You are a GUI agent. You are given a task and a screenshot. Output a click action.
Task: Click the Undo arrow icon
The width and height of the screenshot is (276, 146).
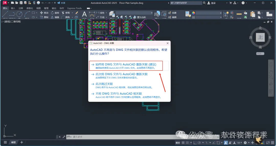(x=43, y=3)
